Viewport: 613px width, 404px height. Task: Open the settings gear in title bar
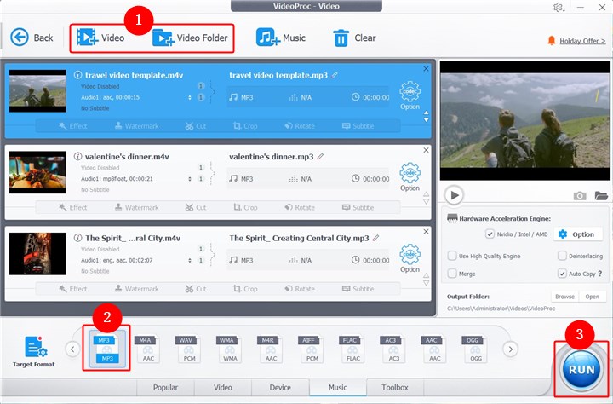coord(558,7)
